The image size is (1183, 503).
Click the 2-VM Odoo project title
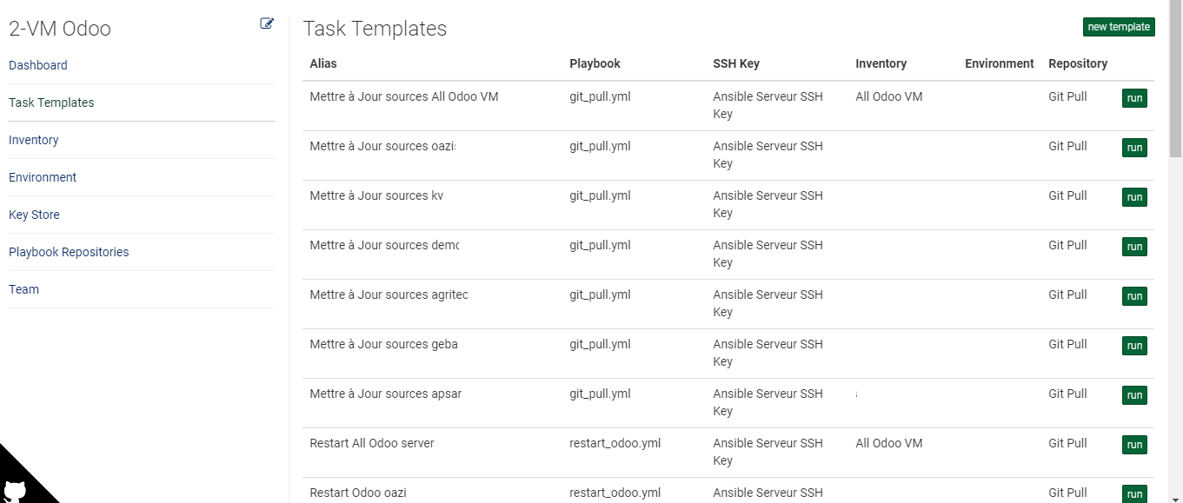tap(60, 29)
